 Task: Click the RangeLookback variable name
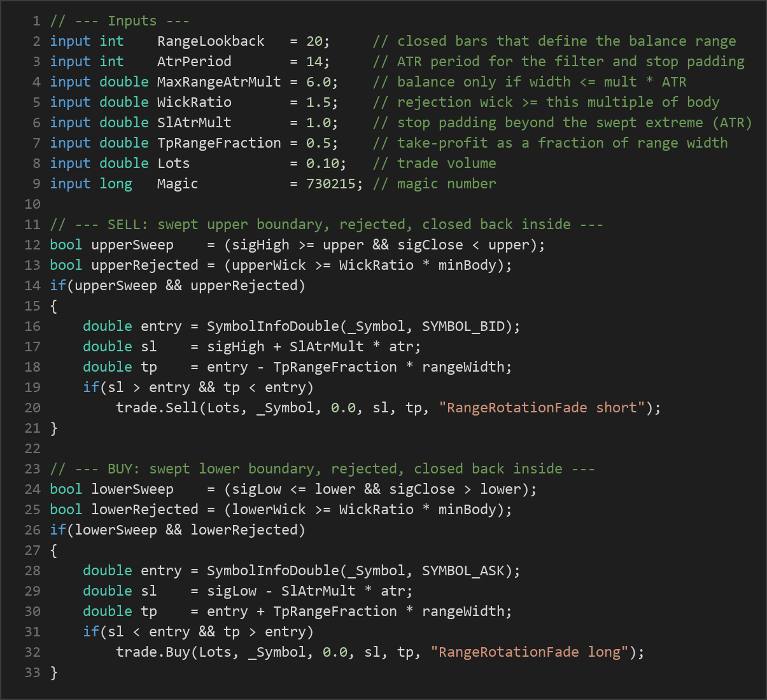211,41
